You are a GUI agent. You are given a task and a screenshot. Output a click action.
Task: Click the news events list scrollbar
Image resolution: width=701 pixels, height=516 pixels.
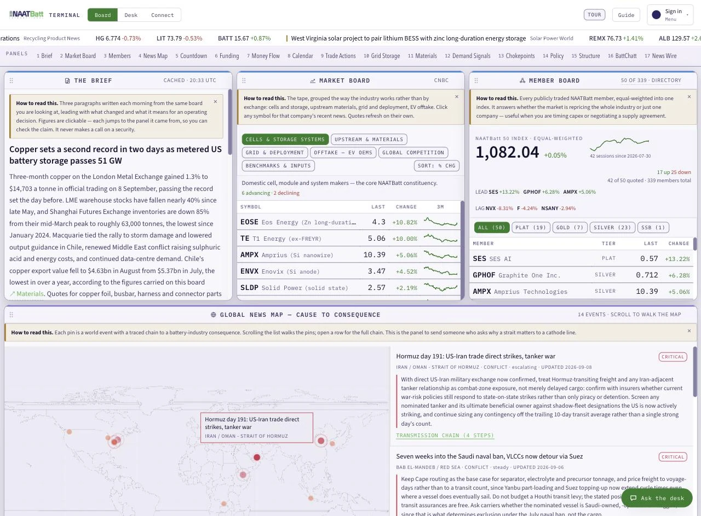[x=696, y=372]
